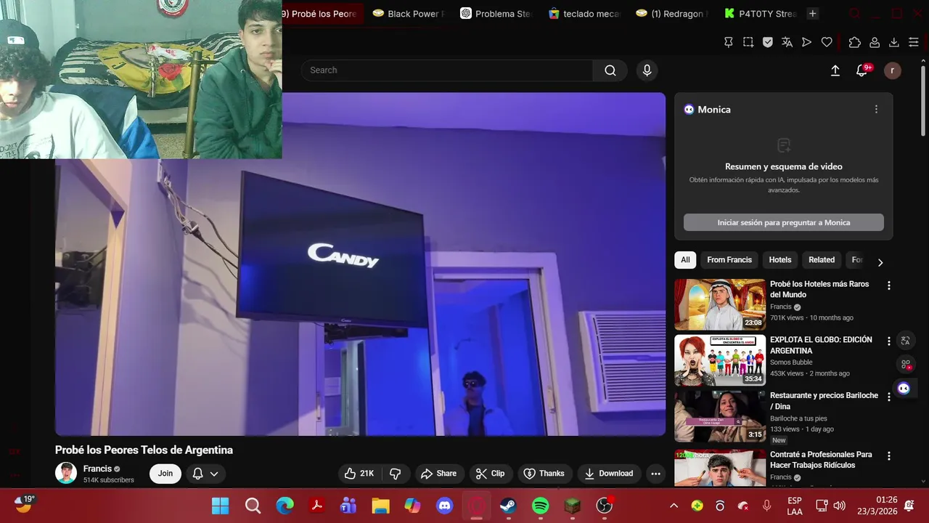Viewport: 929px width, 523px height.
Task: Click the Thanks button
Action: pyautogui.click(x=544, y=474)
